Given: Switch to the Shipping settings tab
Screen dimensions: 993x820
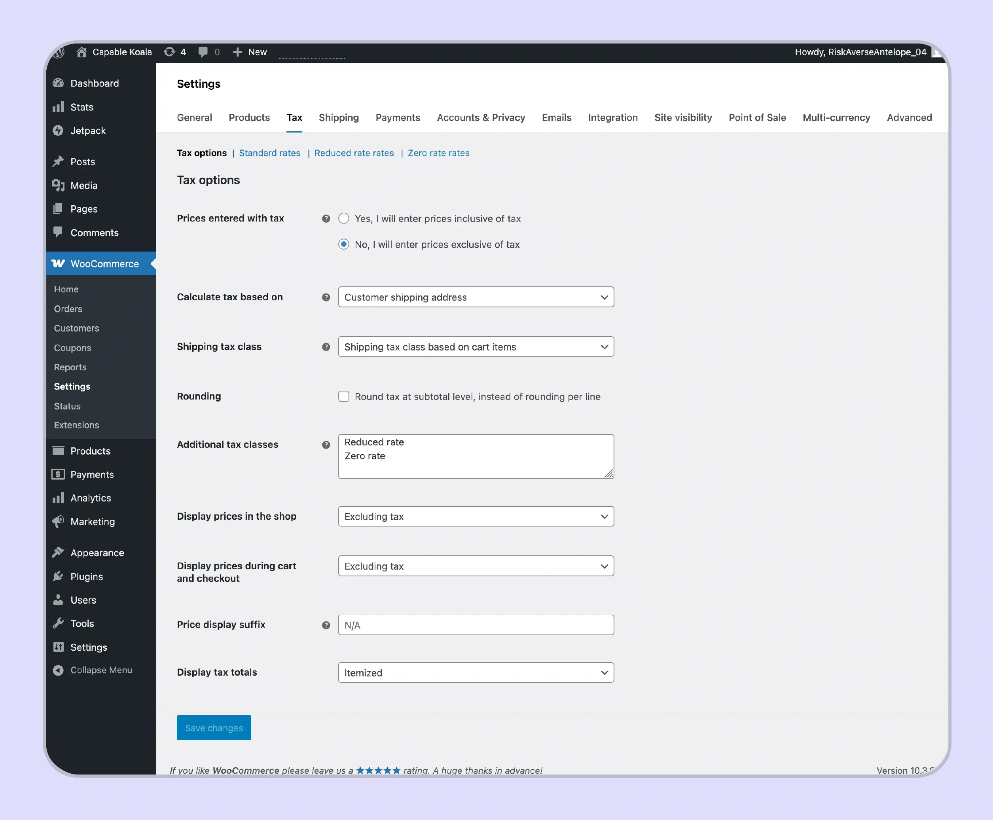Looking at the screenshot, I should point(339,117).
